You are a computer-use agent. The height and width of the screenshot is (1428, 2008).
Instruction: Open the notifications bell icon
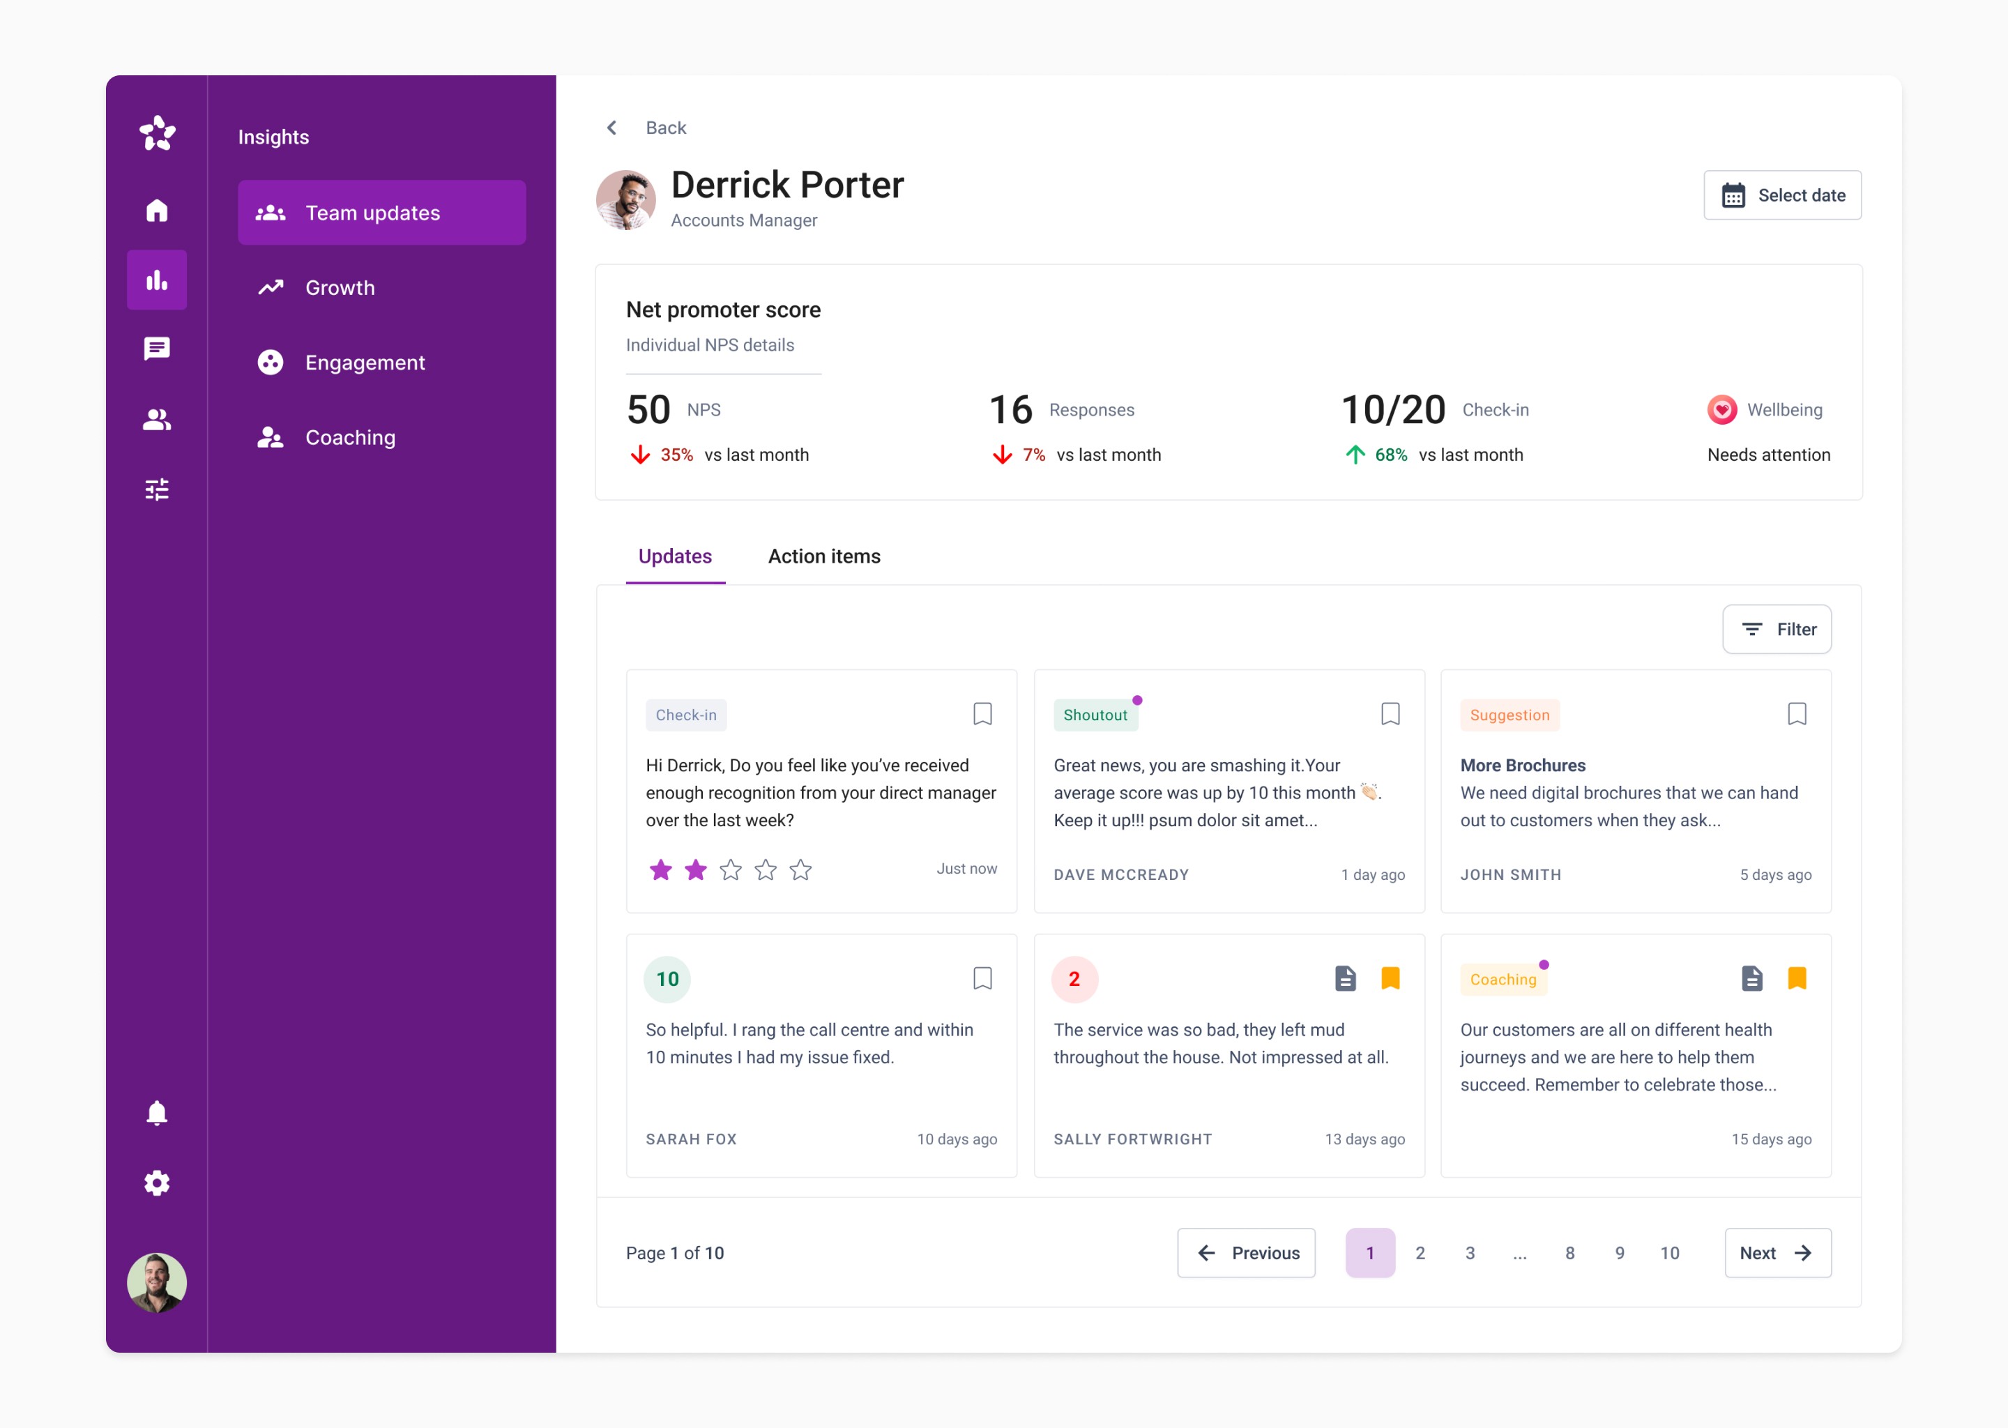[x=156, y=1114]
